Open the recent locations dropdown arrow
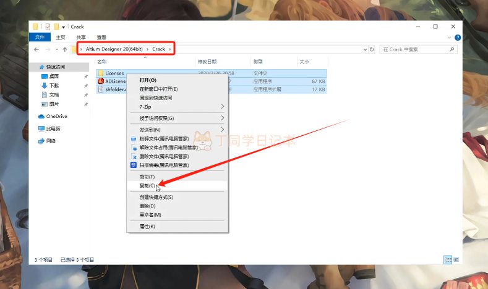Screen dimensions: 488x289 [x=57, y=49]
